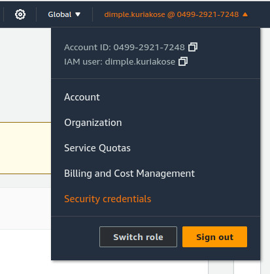
Task: Copy the Account ID to the clipboard
Action: (x=193, y=47)
